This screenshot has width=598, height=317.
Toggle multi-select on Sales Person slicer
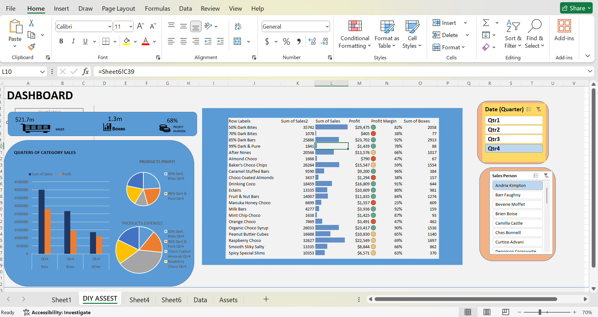(x=536, y=176)
